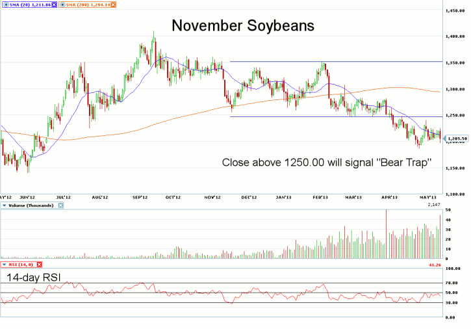This screenshot has width=471, height=329.
Task: Toggle the SMA (200) circle icon
Action: pyautogui.click(x=63, y=5)
